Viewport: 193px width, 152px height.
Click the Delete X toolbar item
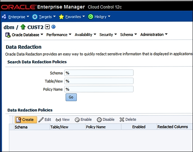coord(128,119)
